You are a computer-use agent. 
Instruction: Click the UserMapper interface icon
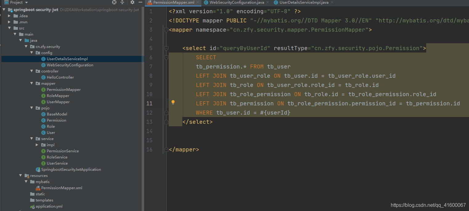coord(43,102)
